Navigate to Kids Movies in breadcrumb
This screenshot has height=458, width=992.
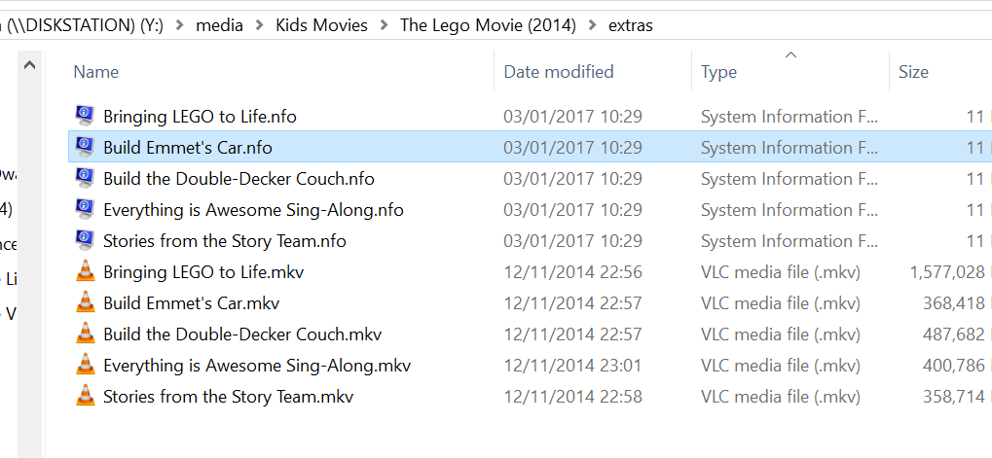click(x=322, y=25)
